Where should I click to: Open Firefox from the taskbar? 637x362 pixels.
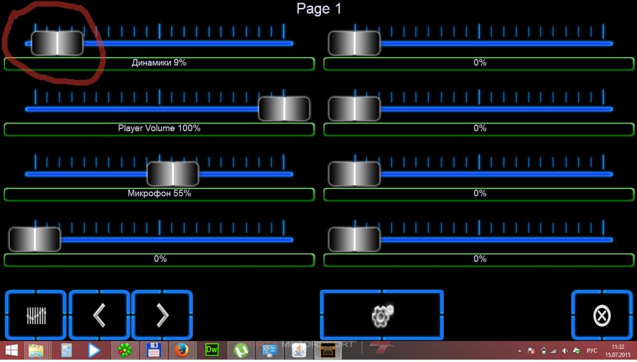[x=180, y=351]
